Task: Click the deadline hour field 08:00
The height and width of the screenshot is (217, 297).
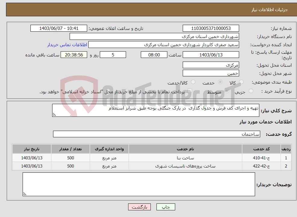Action: click(154, 55)
